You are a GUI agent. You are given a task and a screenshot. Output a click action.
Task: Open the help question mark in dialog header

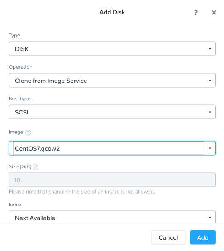point(196,13)
